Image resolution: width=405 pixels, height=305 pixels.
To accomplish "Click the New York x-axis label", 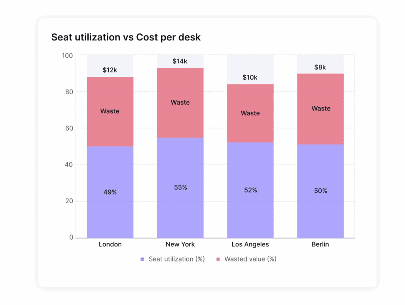I will point(180,244).
